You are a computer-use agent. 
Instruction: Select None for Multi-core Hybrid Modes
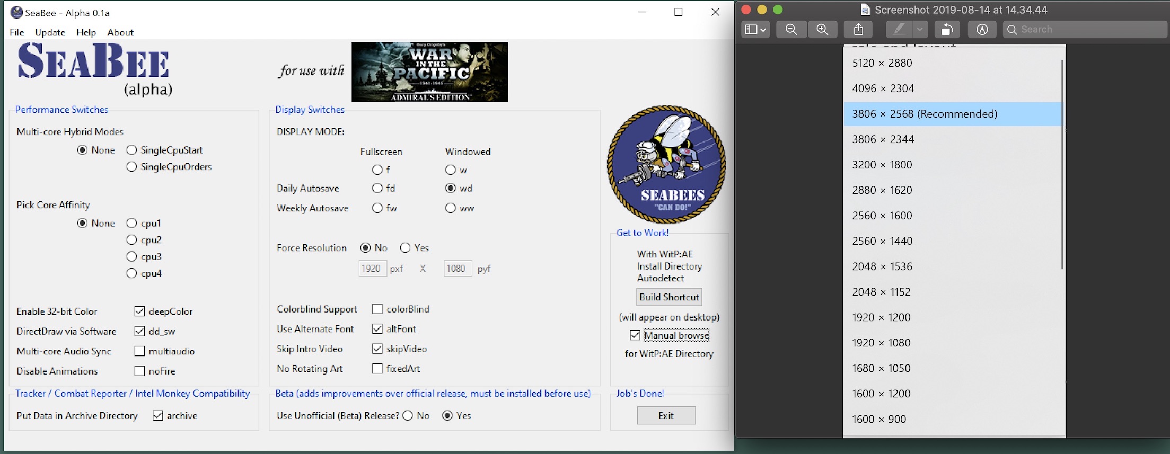(96, 150)
